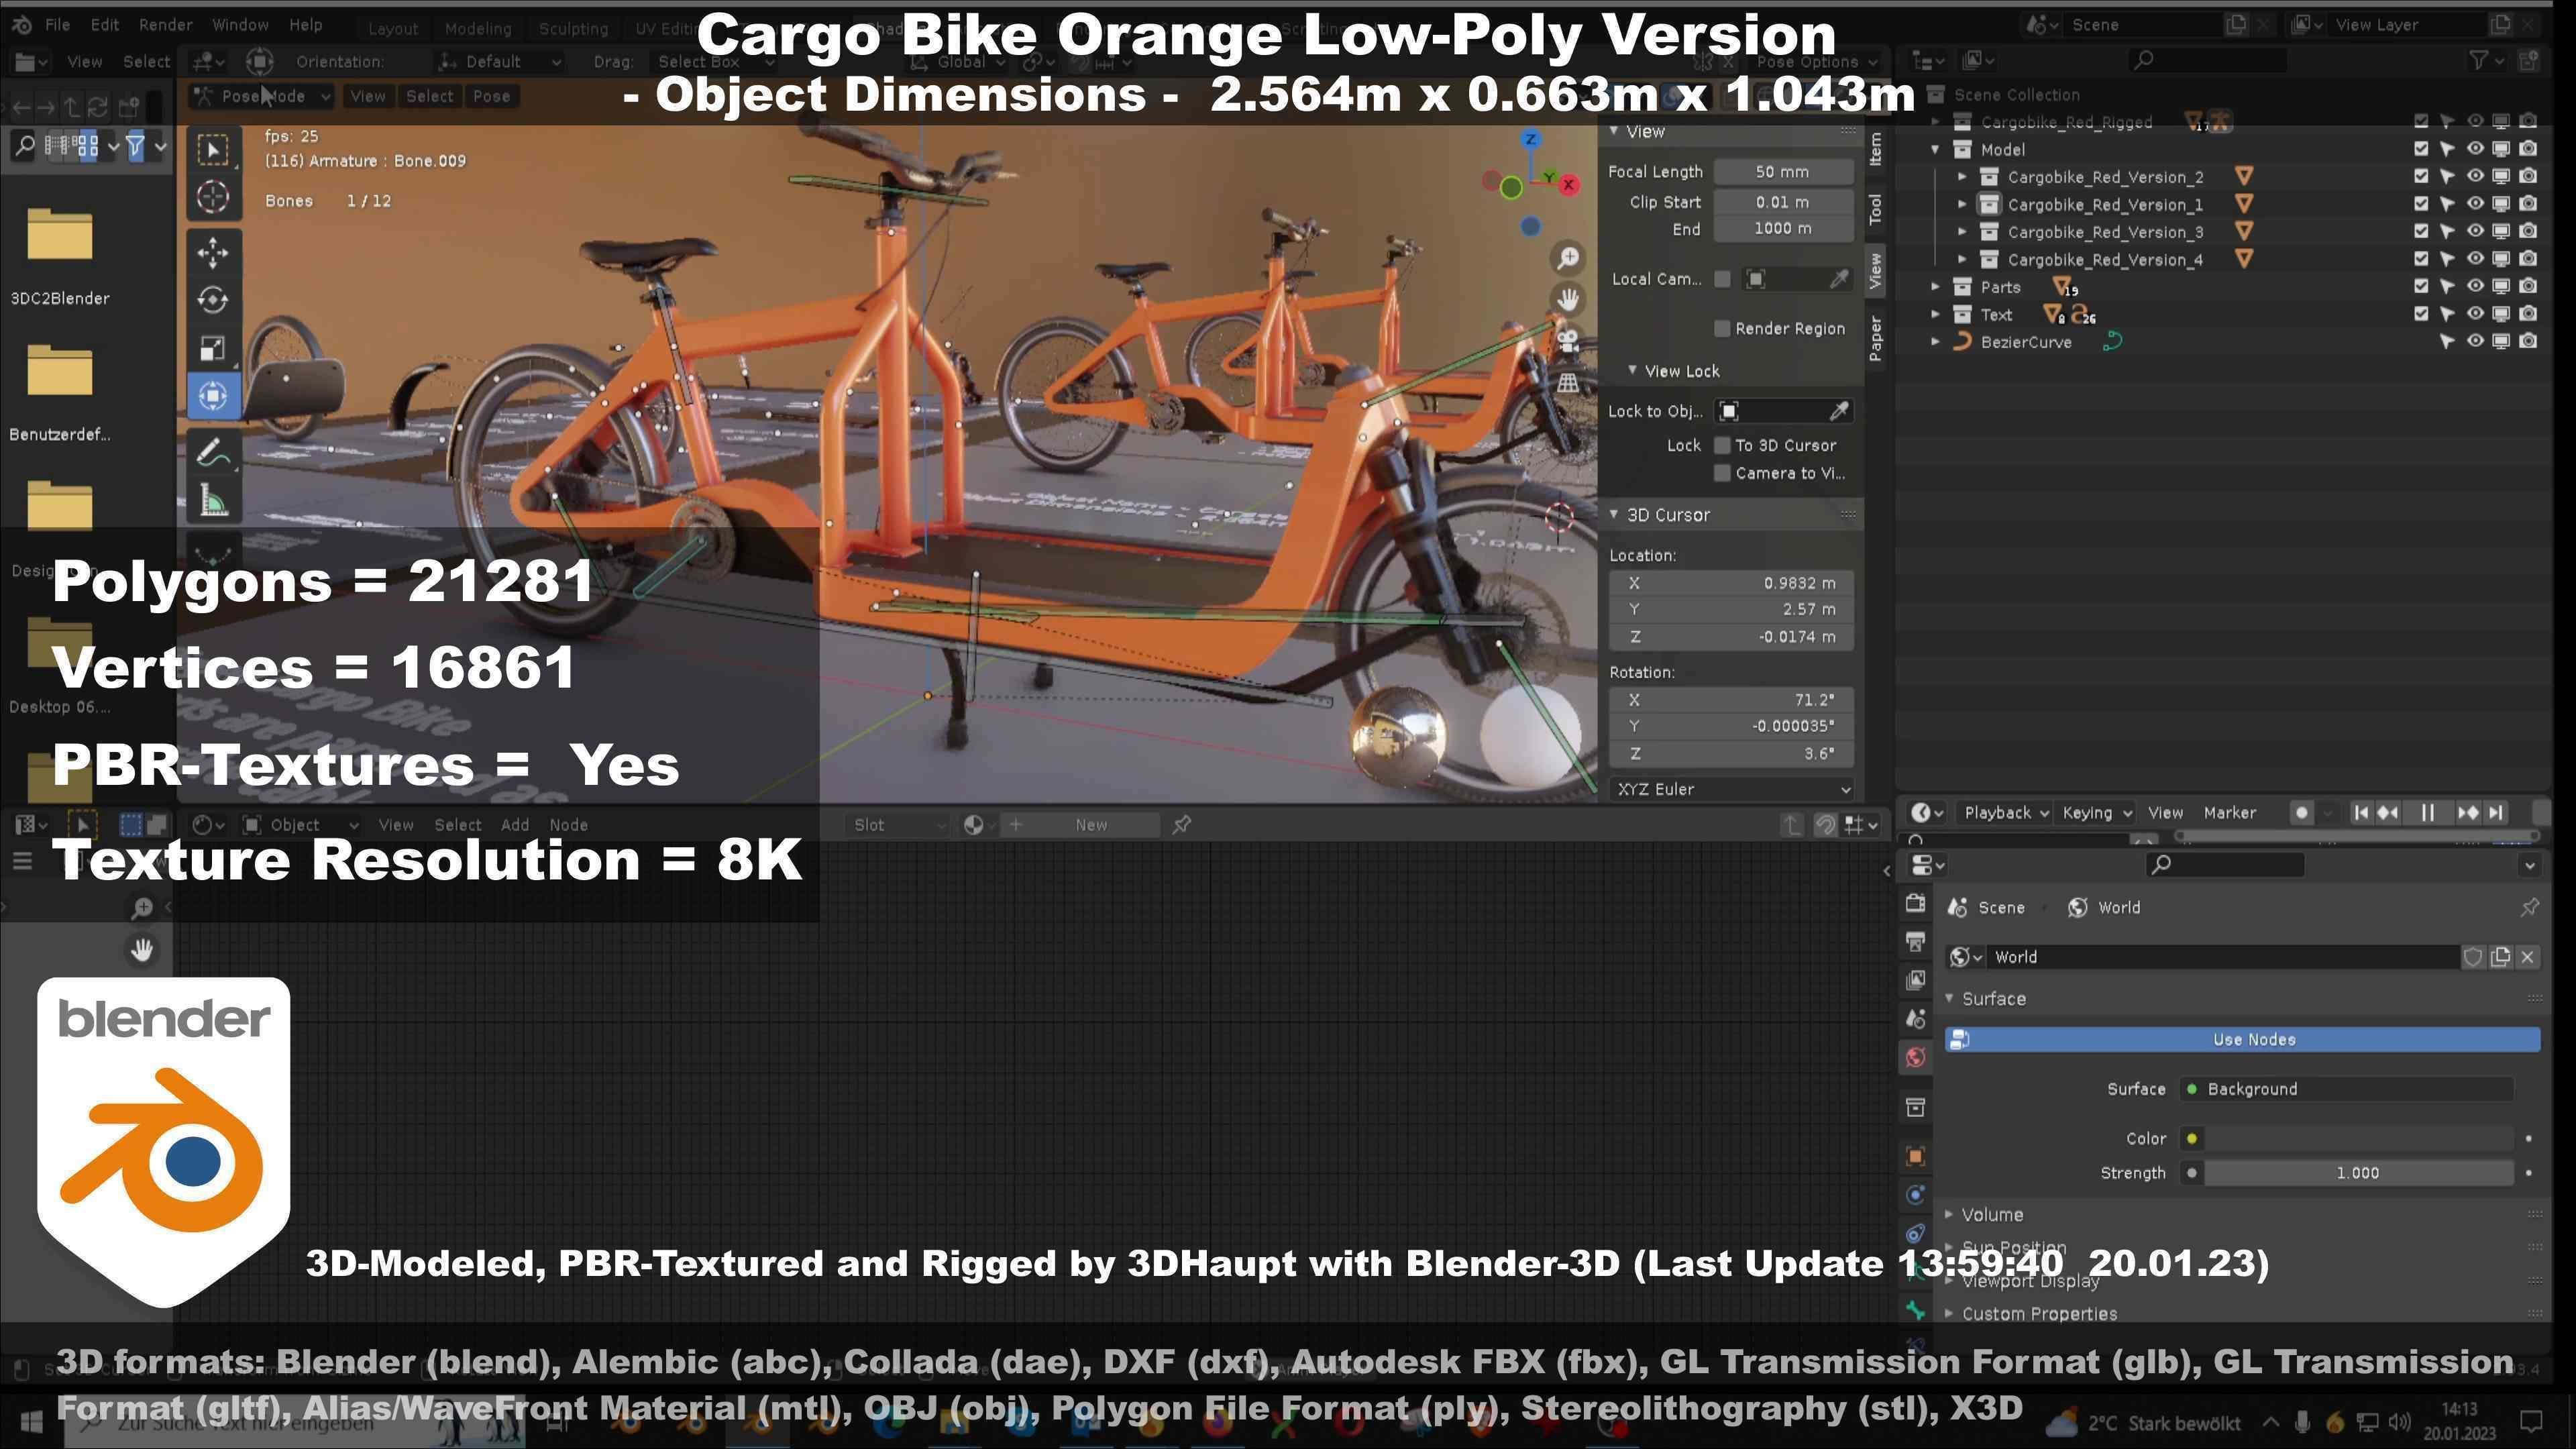The width and height of the screenshot is (2576, 1449).
Task: Collapse the View Lock subpanel
Action: (x=1632, y=370)
